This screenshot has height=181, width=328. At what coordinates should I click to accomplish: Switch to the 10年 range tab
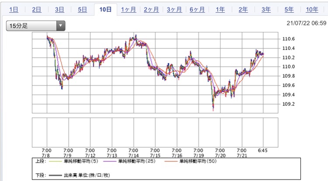coord(312,10)
